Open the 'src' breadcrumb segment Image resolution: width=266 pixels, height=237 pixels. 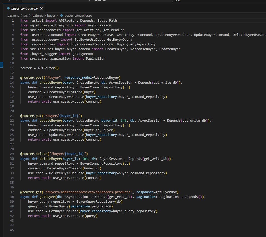tap(25, 16)
